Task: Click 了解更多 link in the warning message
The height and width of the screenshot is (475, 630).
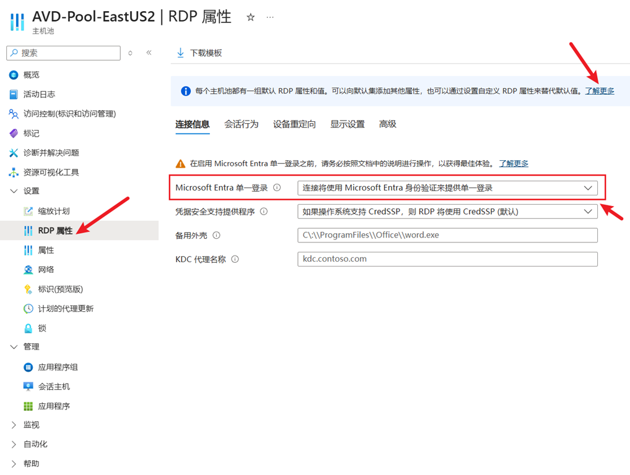Action: 514,164
